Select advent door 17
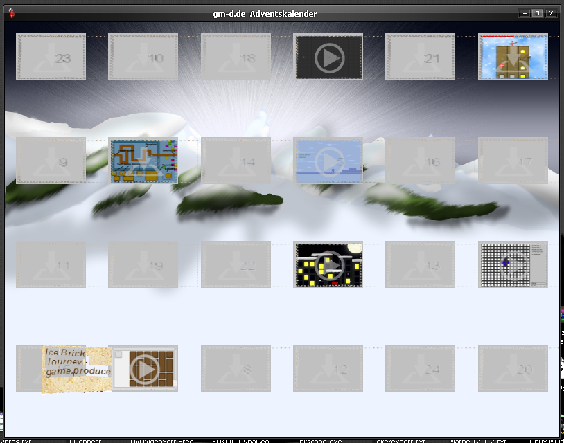This screenshot has width=564, height=443. (x=513, y=161)
